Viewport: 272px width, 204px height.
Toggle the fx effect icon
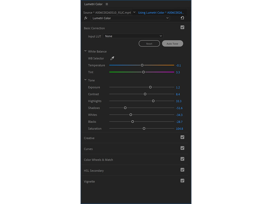click(86, 18)
